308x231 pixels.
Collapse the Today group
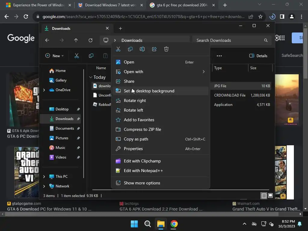coord(91,77)
